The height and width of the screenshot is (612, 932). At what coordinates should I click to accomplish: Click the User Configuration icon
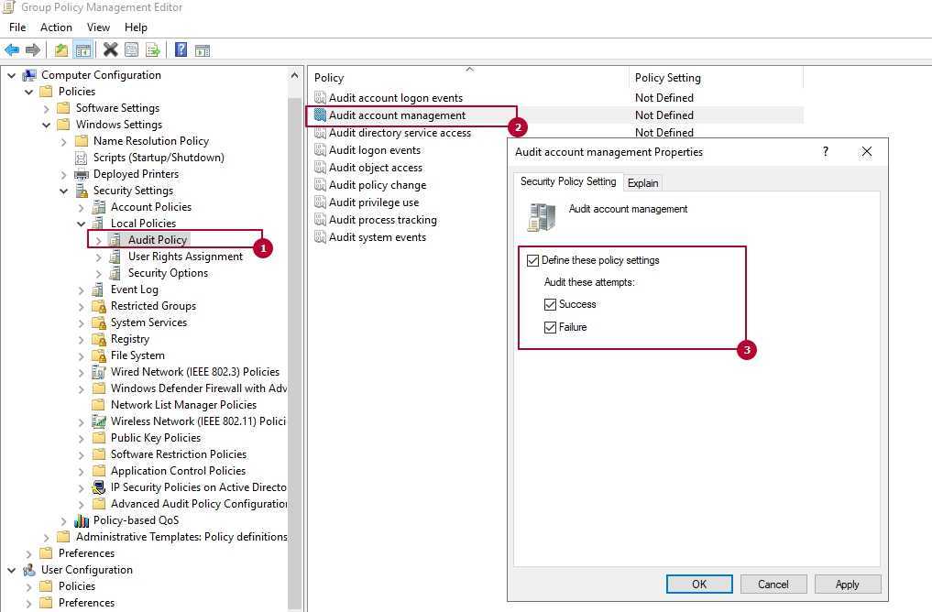click(29, 570)
